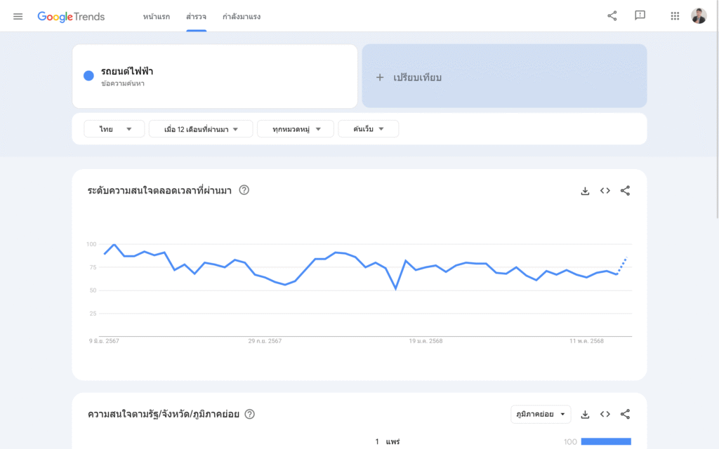Image resolution: width=719 pixels, height=449 pixels.
Task: Share the subregion interest chart
Action: click(625, 414)
